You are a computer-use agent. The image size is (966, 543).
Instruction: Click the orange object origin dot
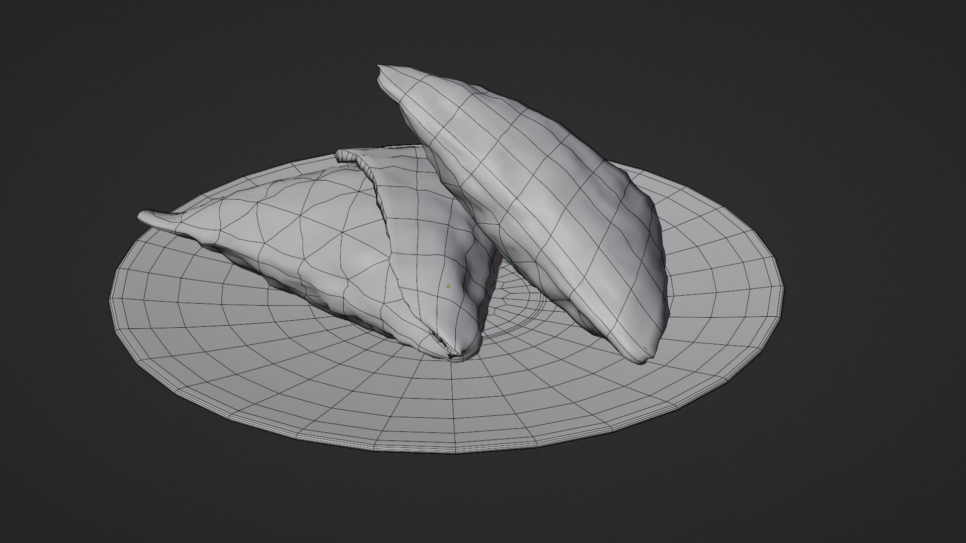(448, 287)
